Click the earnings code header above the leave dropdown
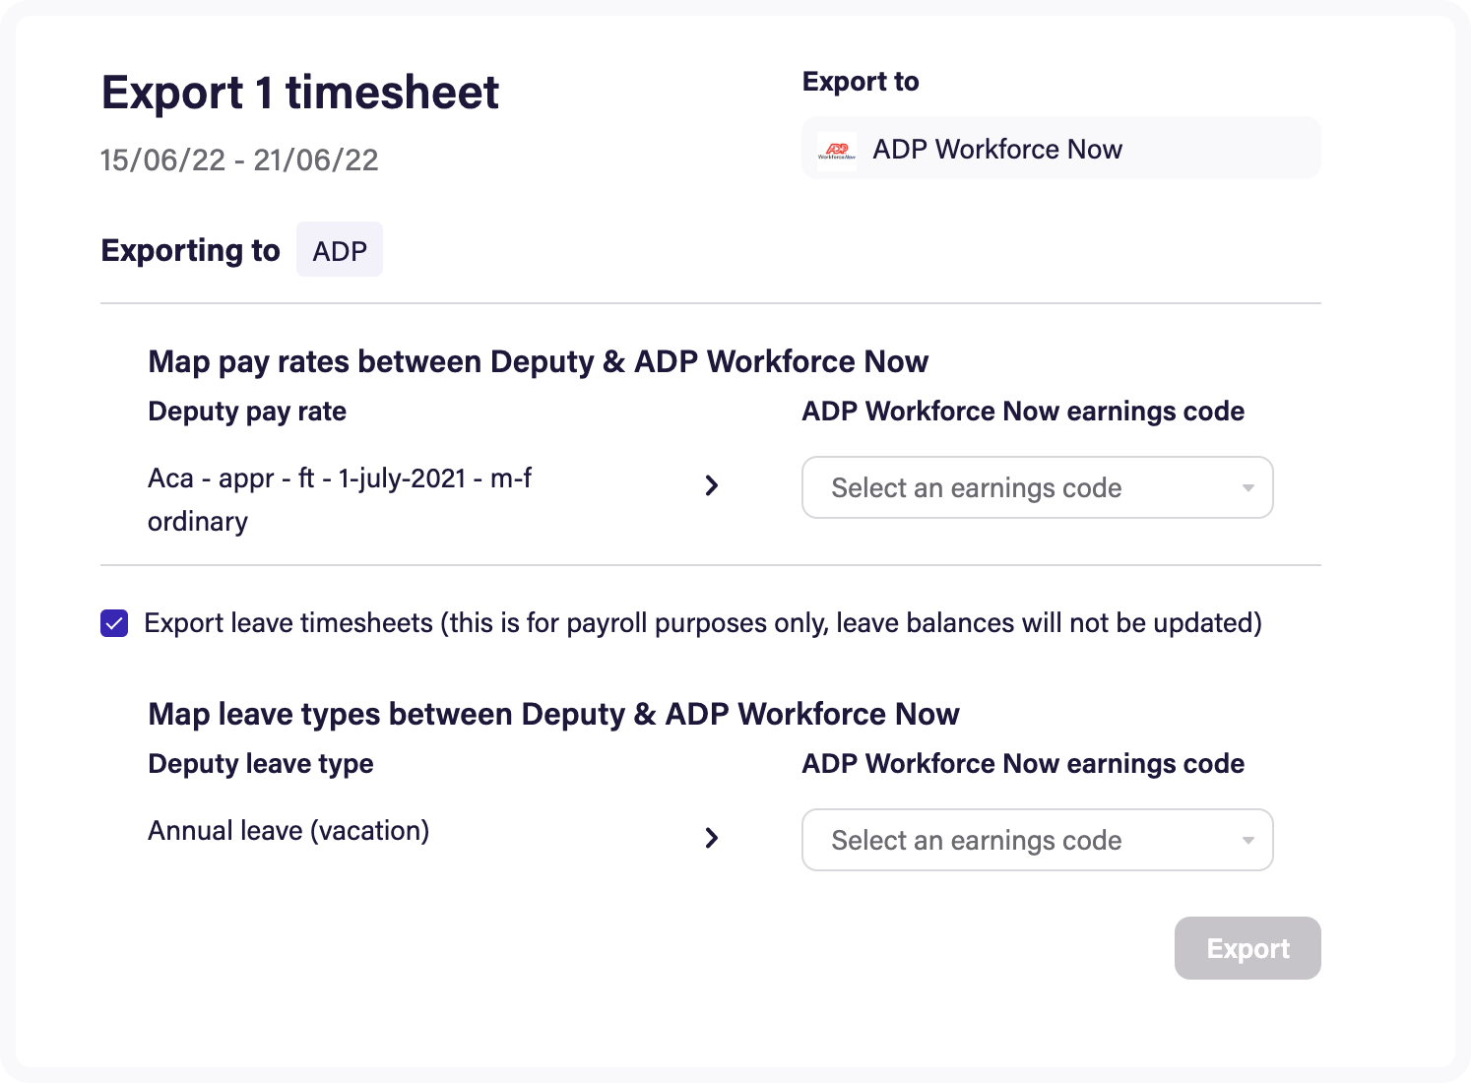This screenshot has width=1471, height=1083. 1023,764
